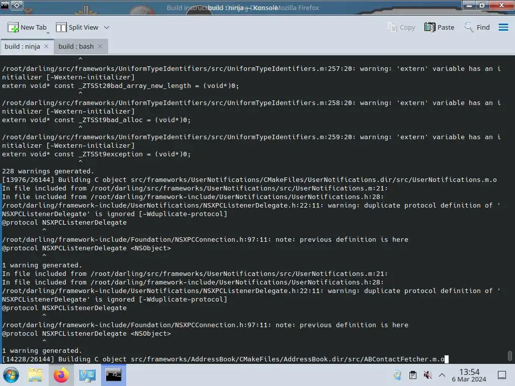Expand the Split View dropdown chevron
The height and width of the screenshot is (386, 515).
[x=107, y=28]
